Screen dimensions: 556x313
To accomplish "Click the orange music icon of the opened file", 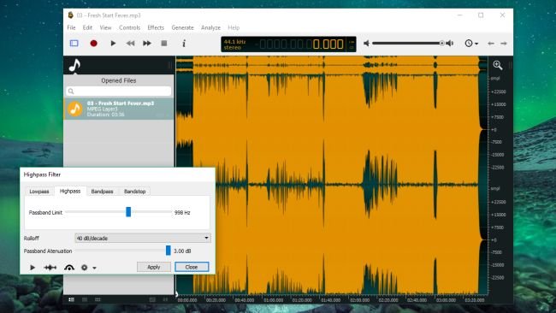I will (x=75, y=109).
